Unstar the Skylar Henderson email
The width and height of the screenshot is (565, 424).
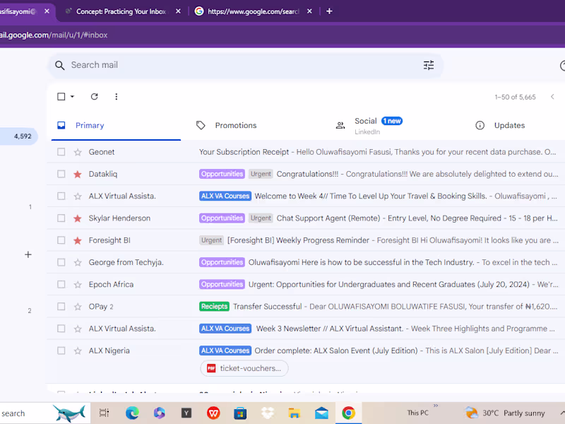coord(78,218)
